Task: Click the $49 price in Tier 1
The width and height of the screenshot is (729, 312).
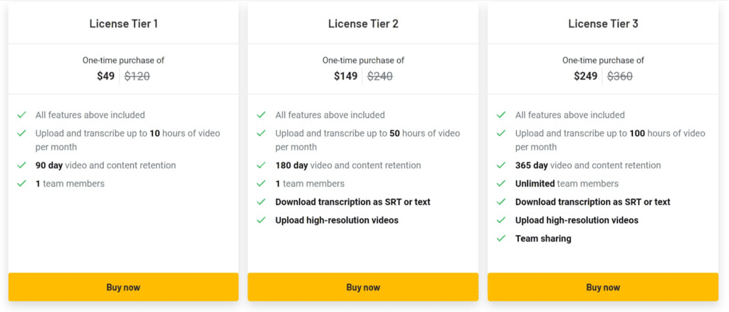Action: pyautogui.click(x=106, y=76)
